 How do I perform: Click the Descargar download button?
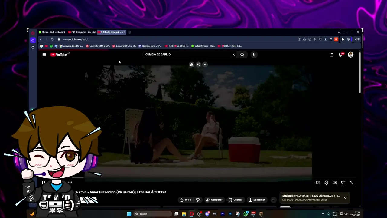pyautogui.click(x=257, y=200)
